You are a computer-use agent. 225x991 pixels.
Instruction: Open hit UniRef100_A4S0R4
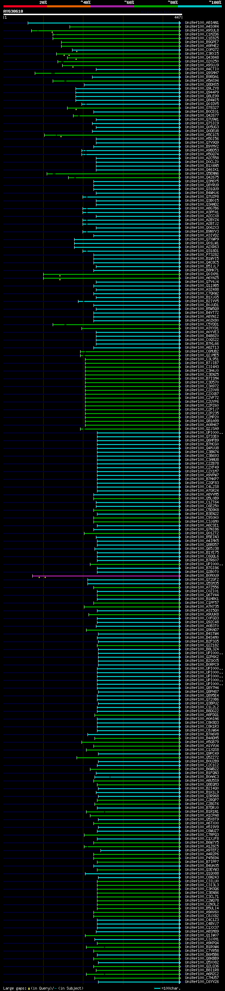click(x=201, y=27)
